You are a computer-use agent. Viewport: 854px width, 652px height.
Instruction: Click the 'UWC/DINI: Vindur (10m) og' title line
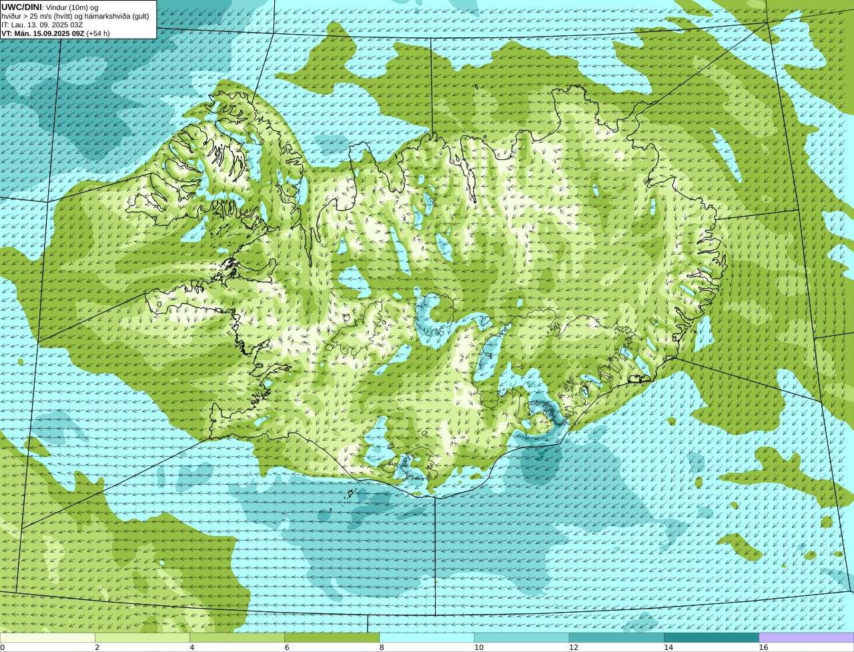(50, 7)
